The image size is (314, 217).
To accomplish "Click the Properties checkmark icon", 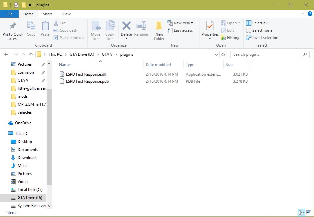I will pos(210,26).
